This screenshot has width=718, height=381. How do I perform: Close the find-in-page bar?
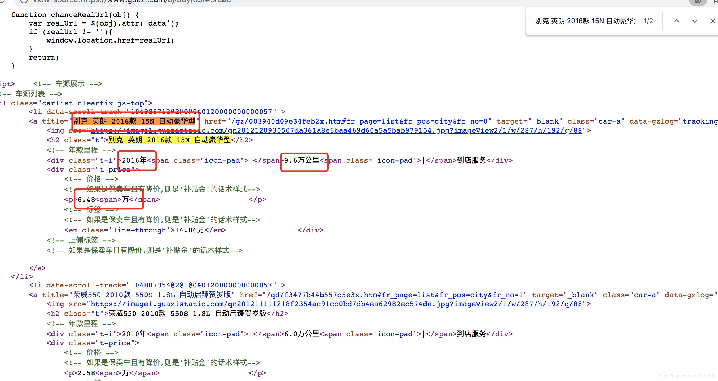coord(712,21)
